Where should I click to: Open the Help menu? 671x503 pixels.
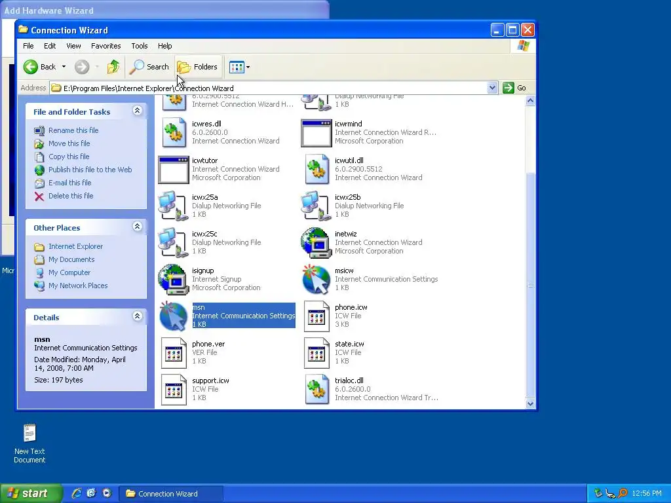pyautogui.click(x=164, y=46)
